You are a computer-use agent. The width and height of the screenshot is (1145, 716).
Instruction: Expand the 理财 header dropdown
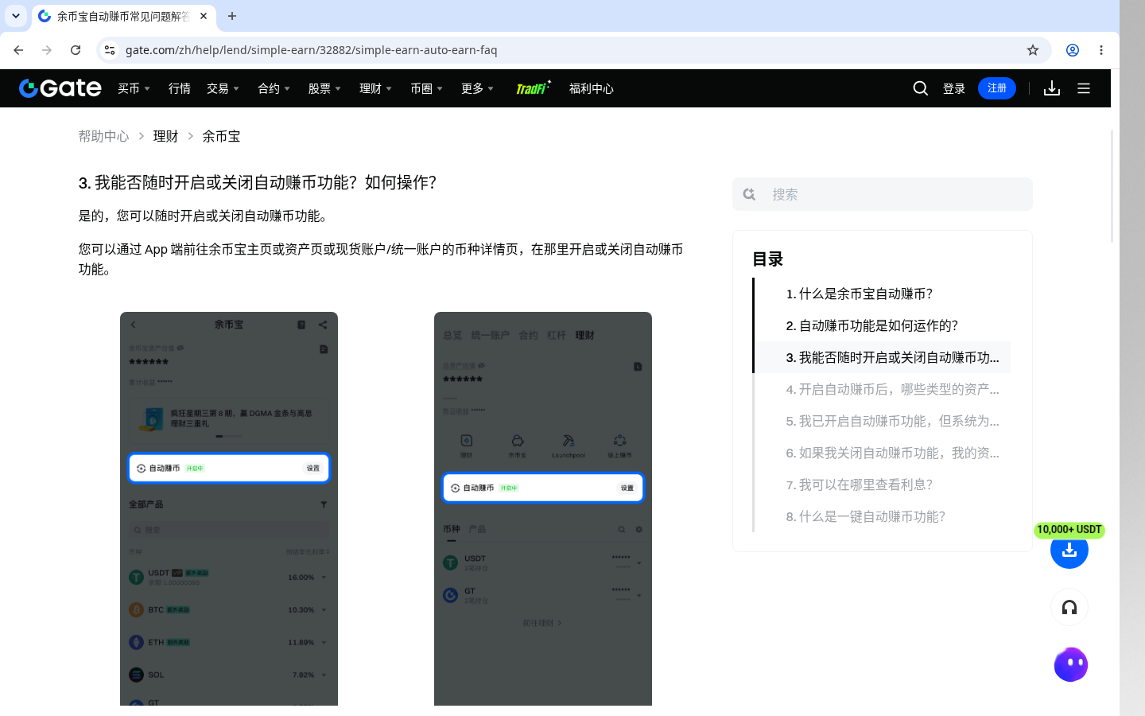coord(375,88)
